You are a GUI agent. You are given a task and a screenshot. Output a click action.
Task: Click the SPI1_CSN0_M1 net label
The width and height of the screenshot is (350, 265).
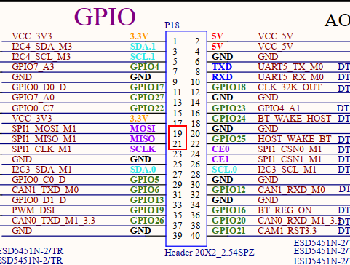pos(290,149)
